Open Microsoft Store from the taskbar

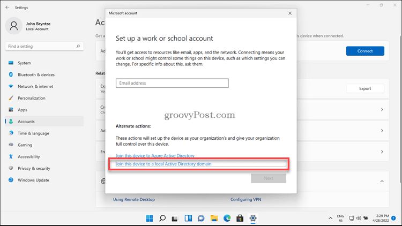pos(240,218)
